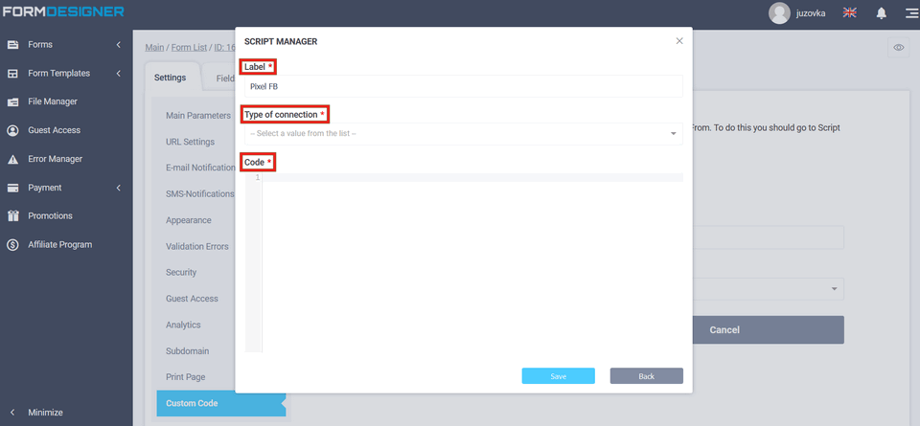
Task: Open the Print Page section
Action: pos(185,377)
